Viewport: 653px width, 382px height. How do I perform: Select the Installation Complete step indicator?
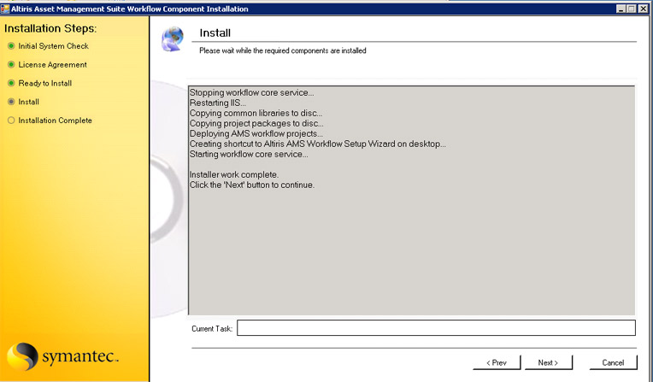[x=11, y=120]
